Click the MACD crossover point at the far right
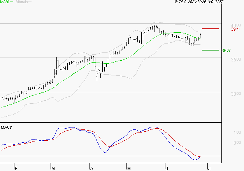 pyautogui.click(x=200, y=156)
